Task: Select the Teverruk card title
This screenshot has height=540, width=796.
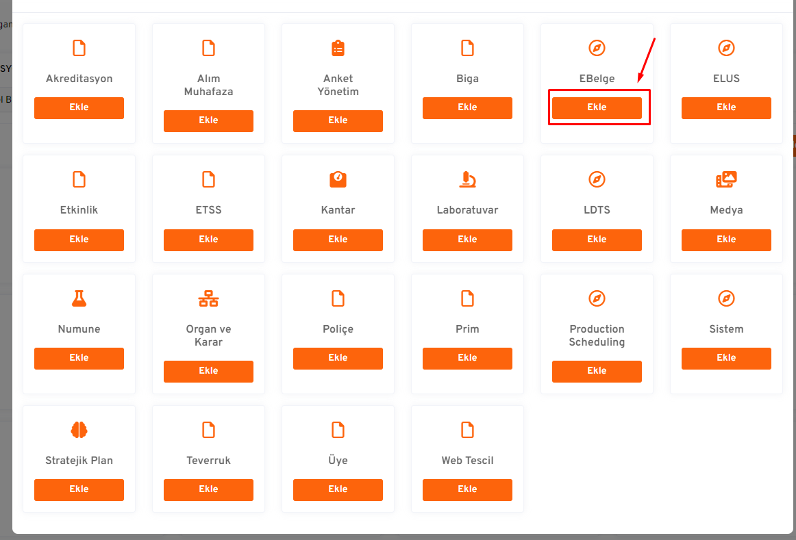Action: pos(208,461)
